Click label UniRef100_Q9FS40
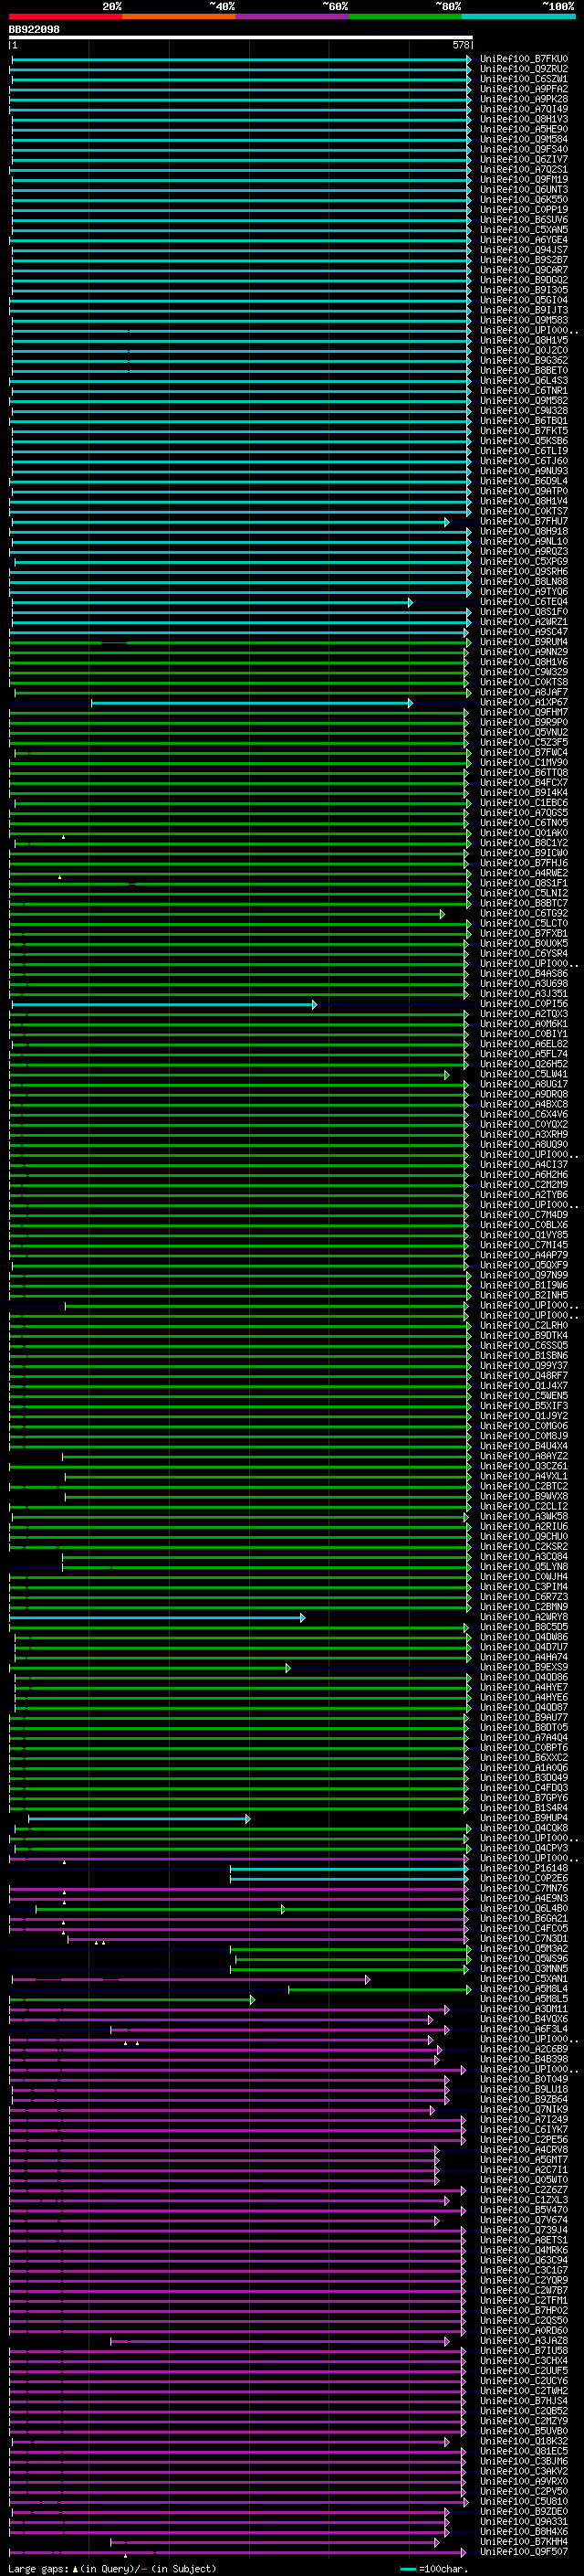Image resolution: width=584 pixels, height=2576 pixels. coord(523,149)
